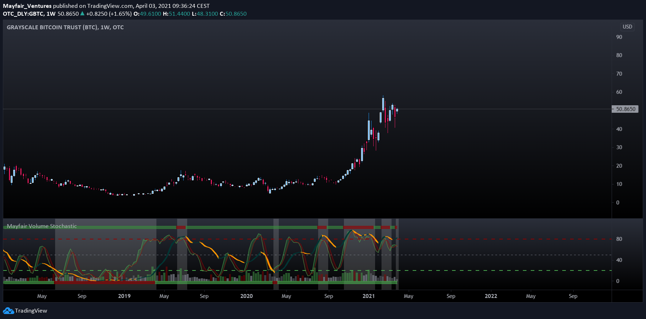
Task: Click the 60 mark on price scale
Action: click(619, 92)
